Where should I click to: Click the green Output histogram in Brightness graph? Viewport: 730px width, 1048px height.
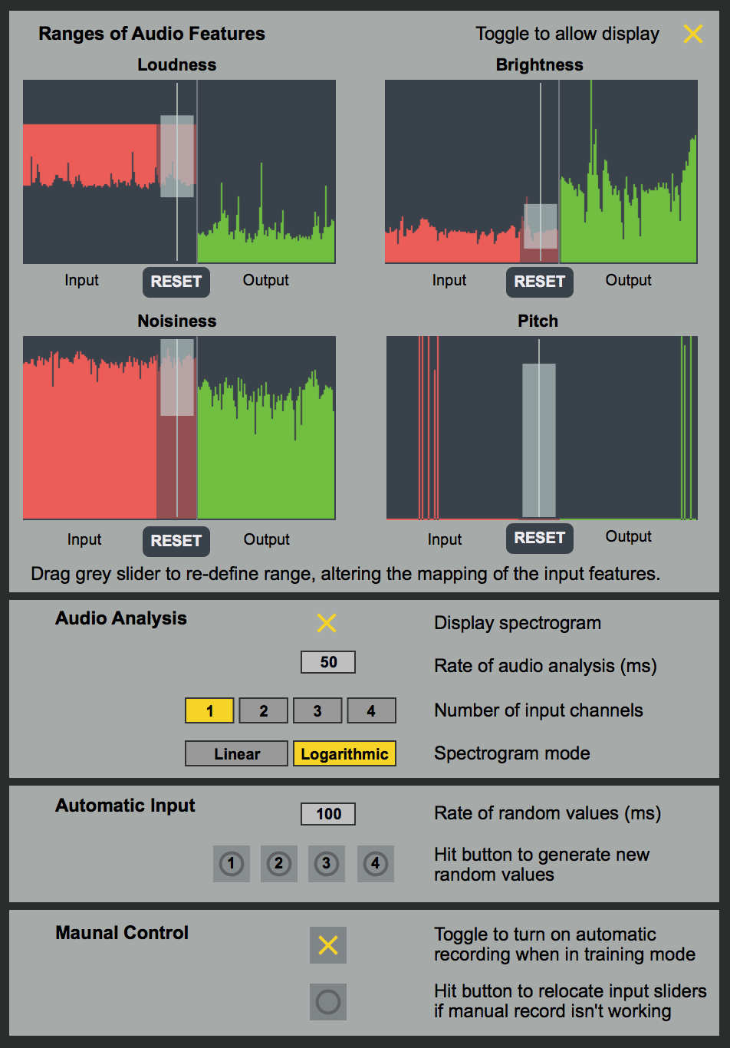[x=629, y=222]
